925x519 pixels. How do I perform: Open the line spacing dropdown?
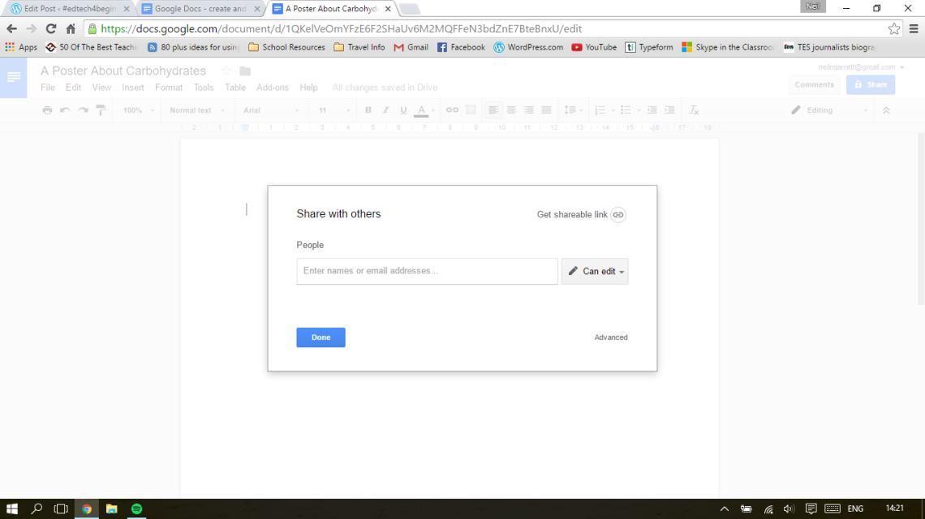click(x=574, y=109)
